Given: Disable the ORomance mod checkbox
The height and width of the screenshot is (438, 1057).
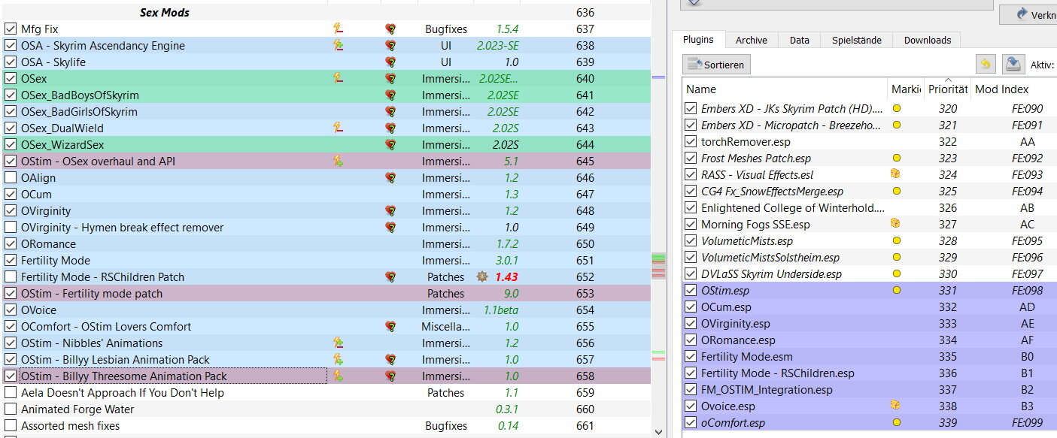Looking at the screenshot, I should coord(11,244).
